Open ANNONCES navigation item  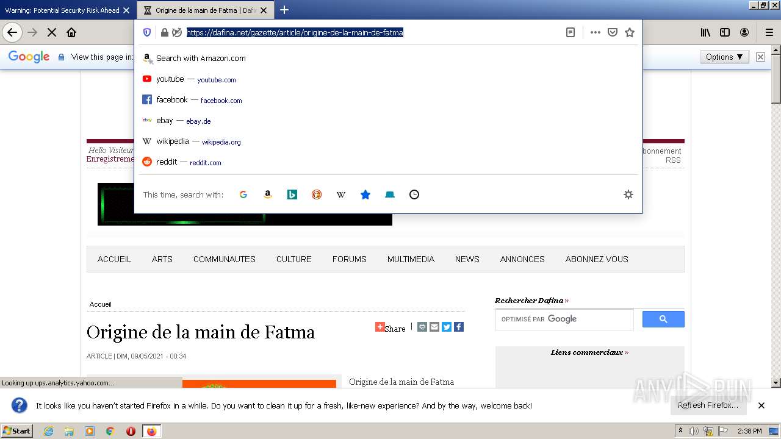tap(522, 259)
